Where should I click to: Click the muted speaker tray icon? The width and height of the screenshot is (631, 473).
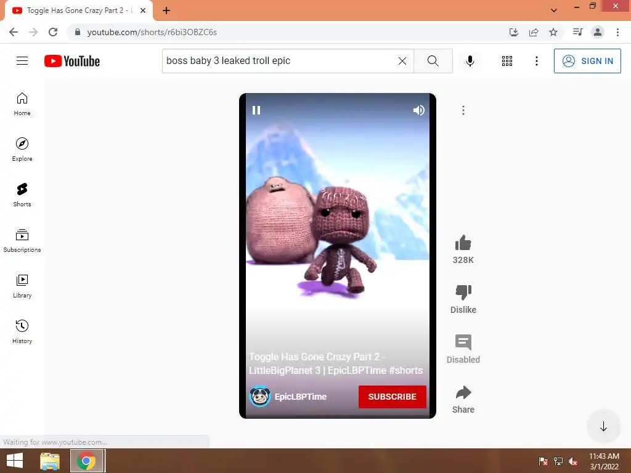click(573, 461)
